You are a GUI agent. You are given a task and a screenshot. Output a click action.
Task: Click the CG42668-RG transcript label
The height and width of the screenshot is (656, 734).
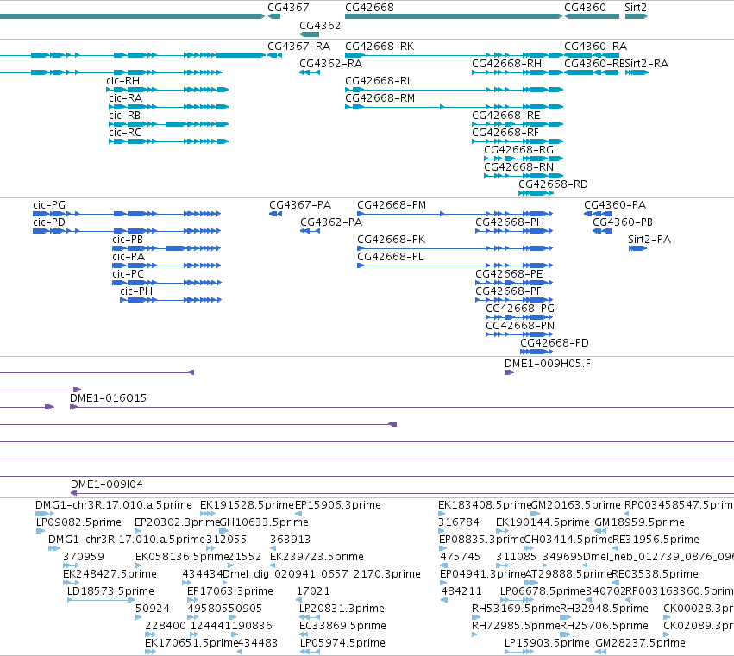pyautogui.click(x=518, y=150)
